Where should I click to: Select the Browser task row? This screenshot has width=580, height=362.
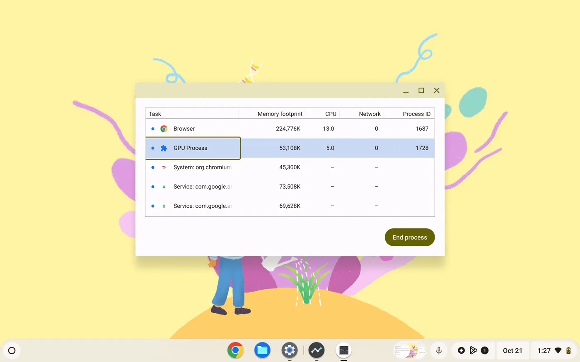point(290,129)
